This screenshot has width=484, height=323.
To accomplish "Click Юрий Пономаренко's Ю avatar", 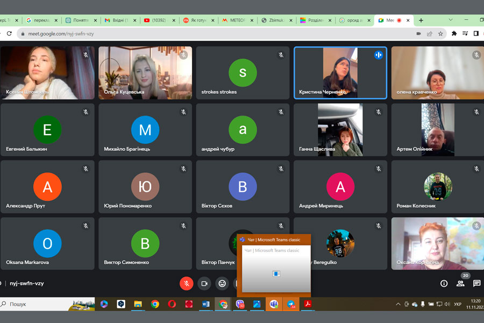I will [145, 187].
